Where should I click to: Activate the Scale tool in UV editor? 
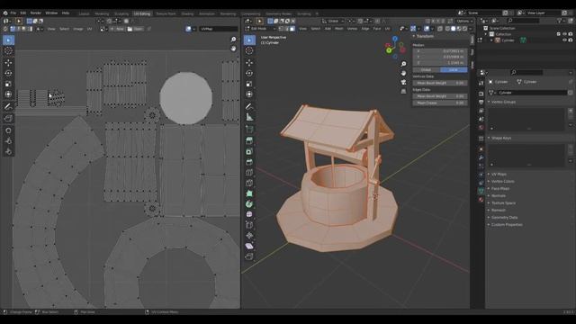click(8, 84)
